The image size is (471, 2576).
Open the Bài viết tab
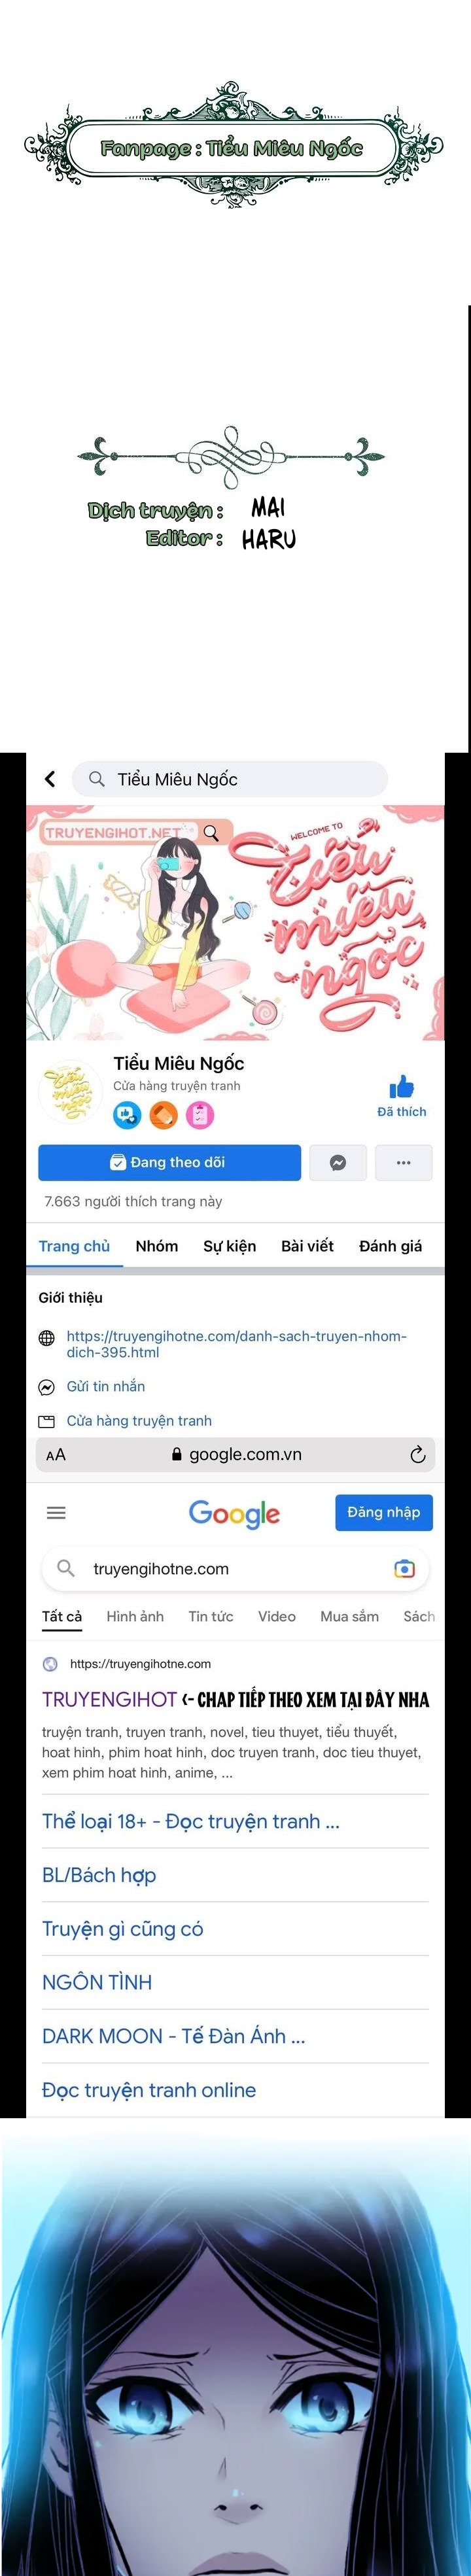[x=307, y=1246]
